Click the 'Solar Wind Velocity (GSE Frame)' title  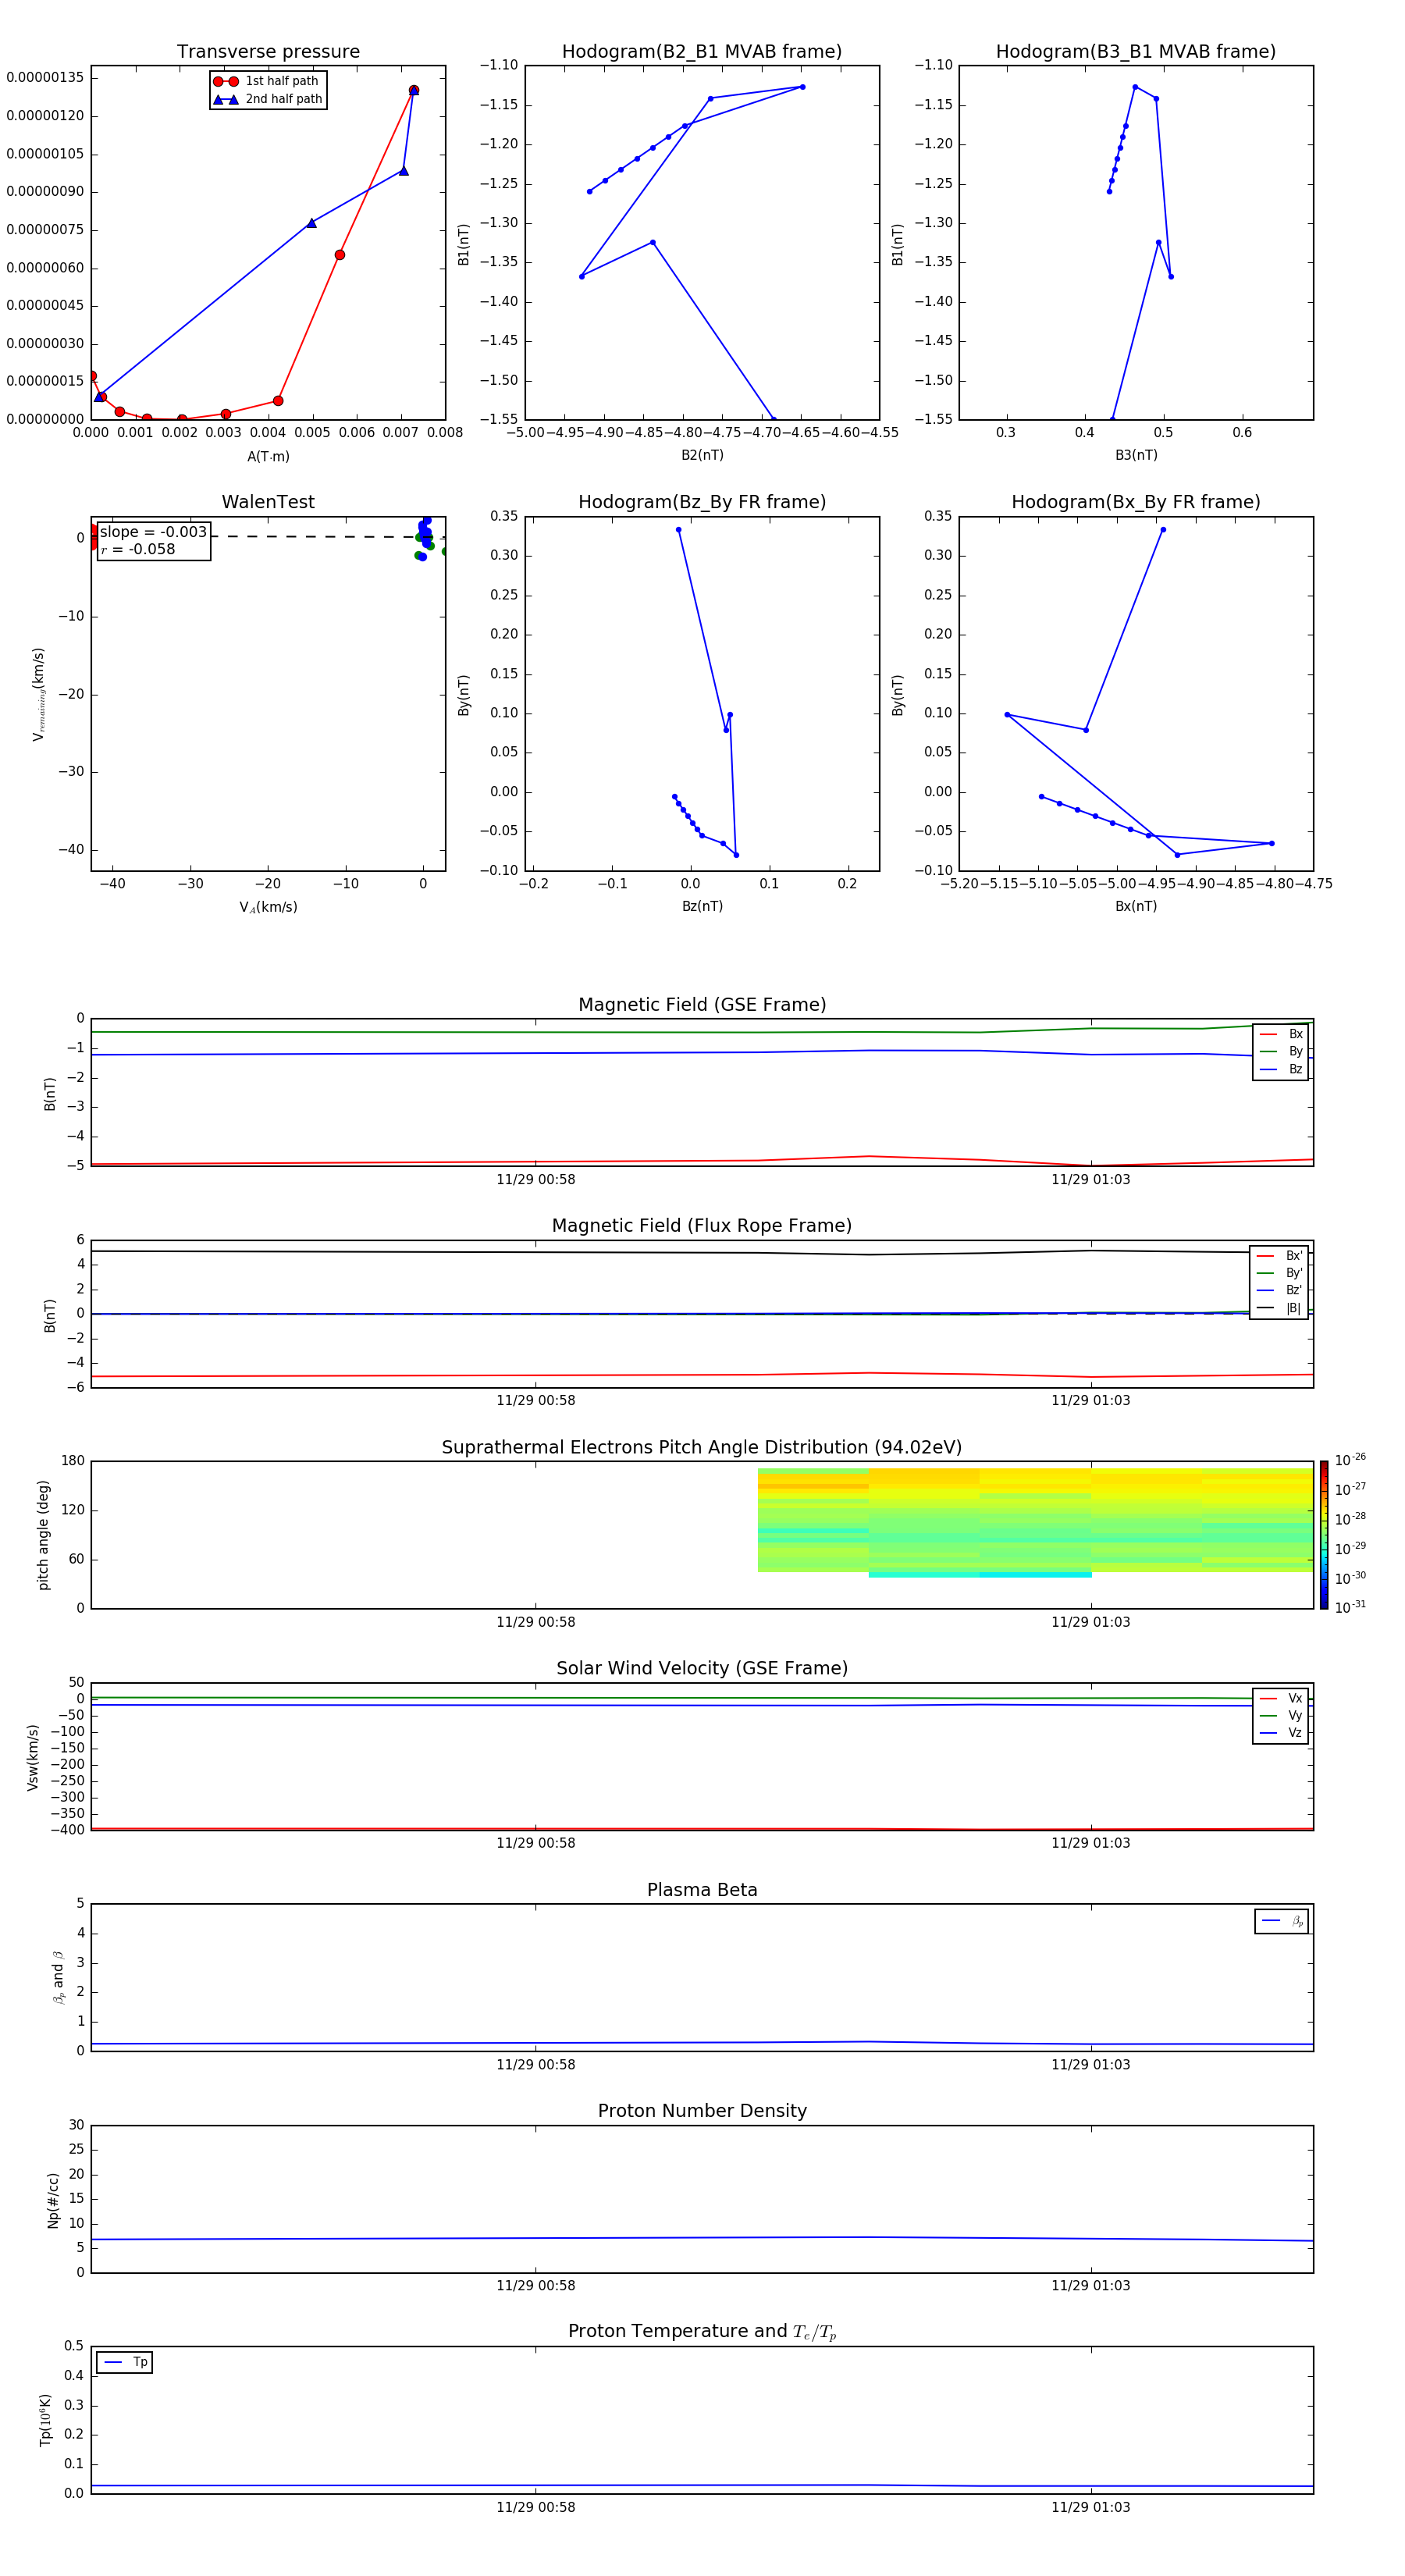[x=702, y=1669]
